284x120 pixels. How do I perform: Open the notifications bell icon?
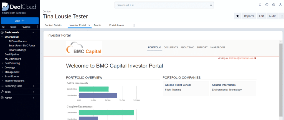(x=260, y=5)
